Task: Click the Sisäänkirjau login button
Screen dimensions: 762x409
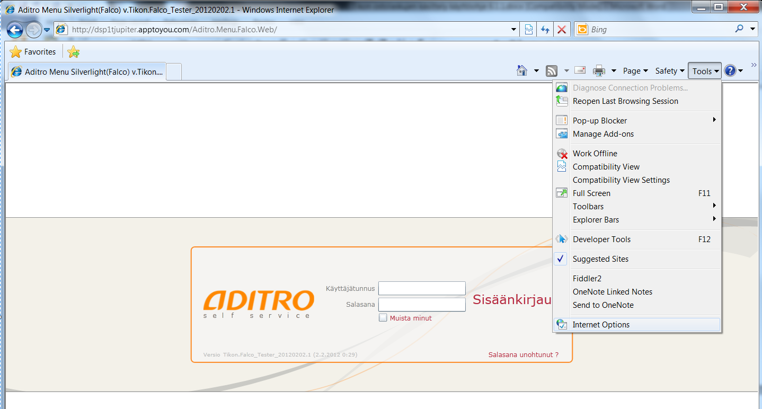Action: [512, 300]
